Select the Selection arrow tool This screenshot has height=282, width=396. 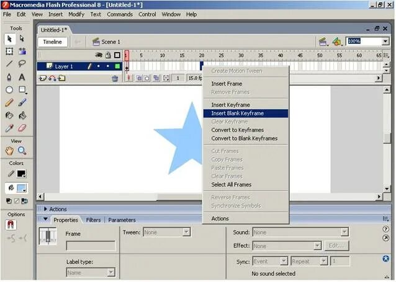point(9,39)
